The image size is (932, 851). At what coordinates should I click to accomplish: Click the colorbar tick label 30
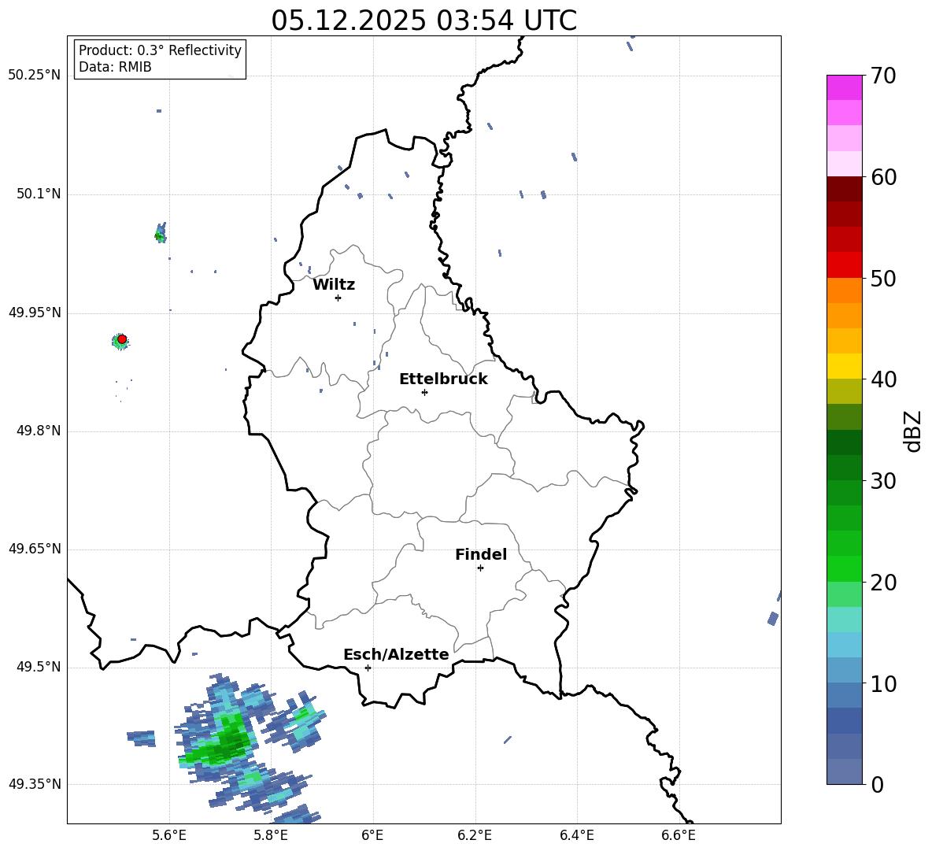[883, 481]
